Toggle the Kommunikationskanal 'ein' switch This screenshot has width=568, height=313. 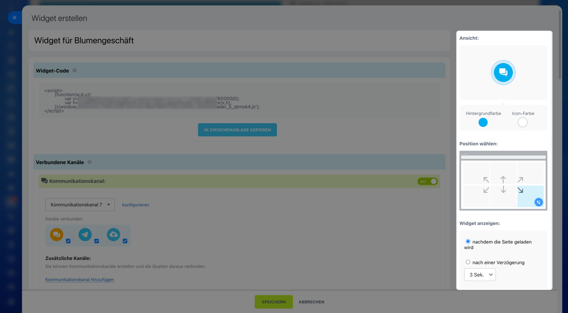click(x=427, y=181)
